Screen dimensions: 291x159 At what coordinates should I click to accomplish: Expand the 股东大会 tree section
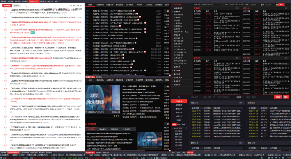(172, 74)
